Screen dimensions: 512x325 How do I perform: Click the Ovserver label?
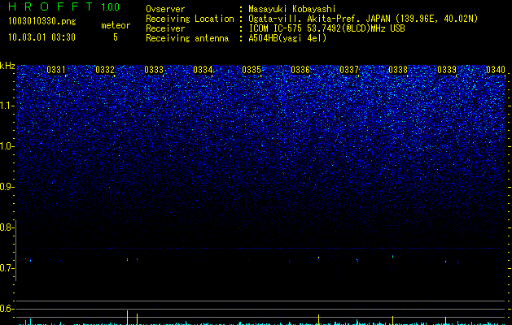coord(165,9)
